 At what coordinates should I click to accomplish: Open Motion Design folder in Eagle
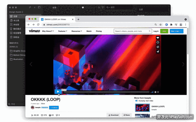17,55
